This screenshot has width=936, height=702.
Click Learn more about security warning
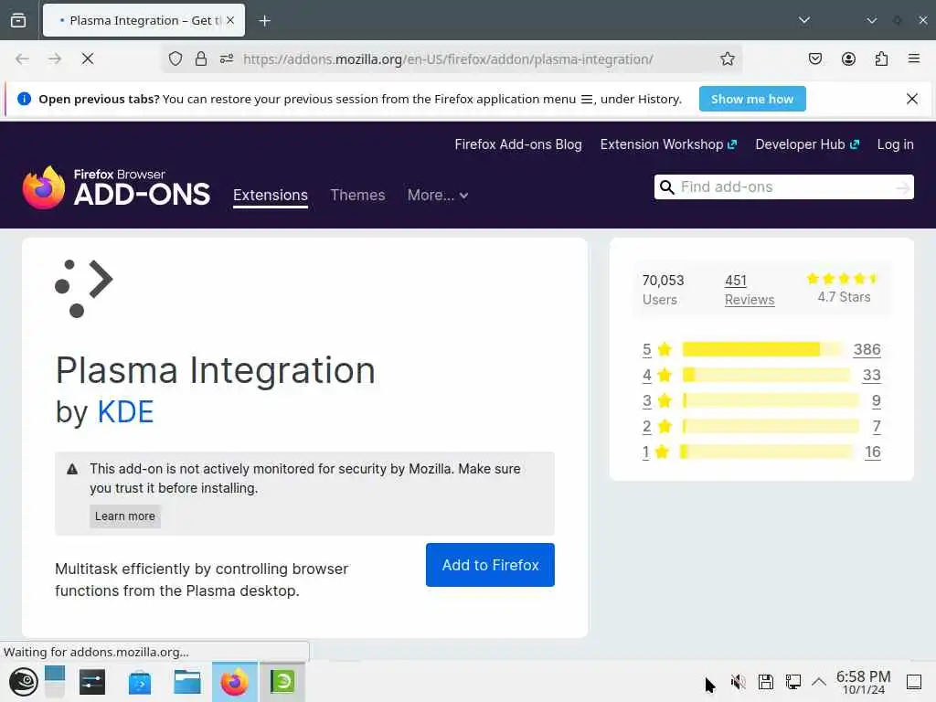pos(124,516)
